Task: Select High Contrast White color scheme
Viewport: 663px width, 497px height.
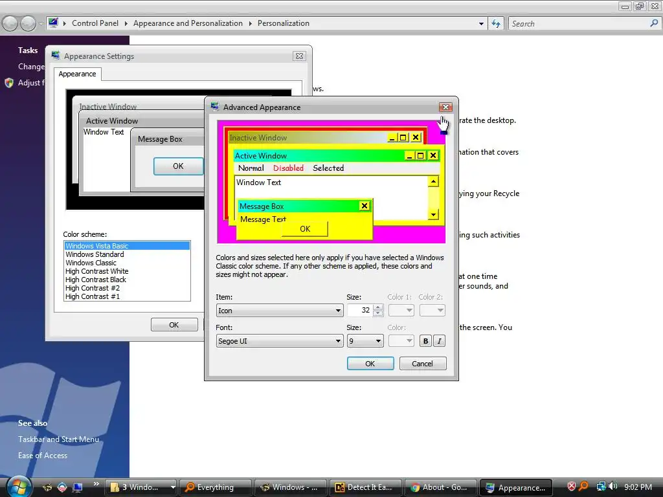Action: (x=127, y=271)
